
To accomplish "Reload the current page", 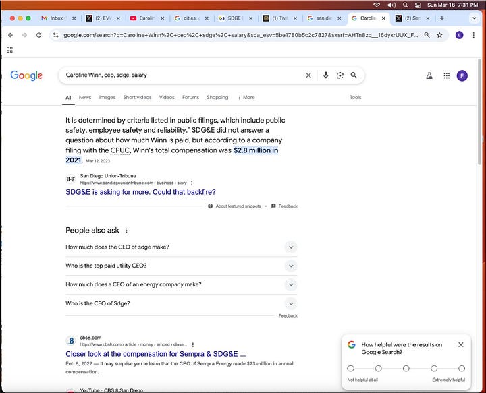I will tap(38, 35).
